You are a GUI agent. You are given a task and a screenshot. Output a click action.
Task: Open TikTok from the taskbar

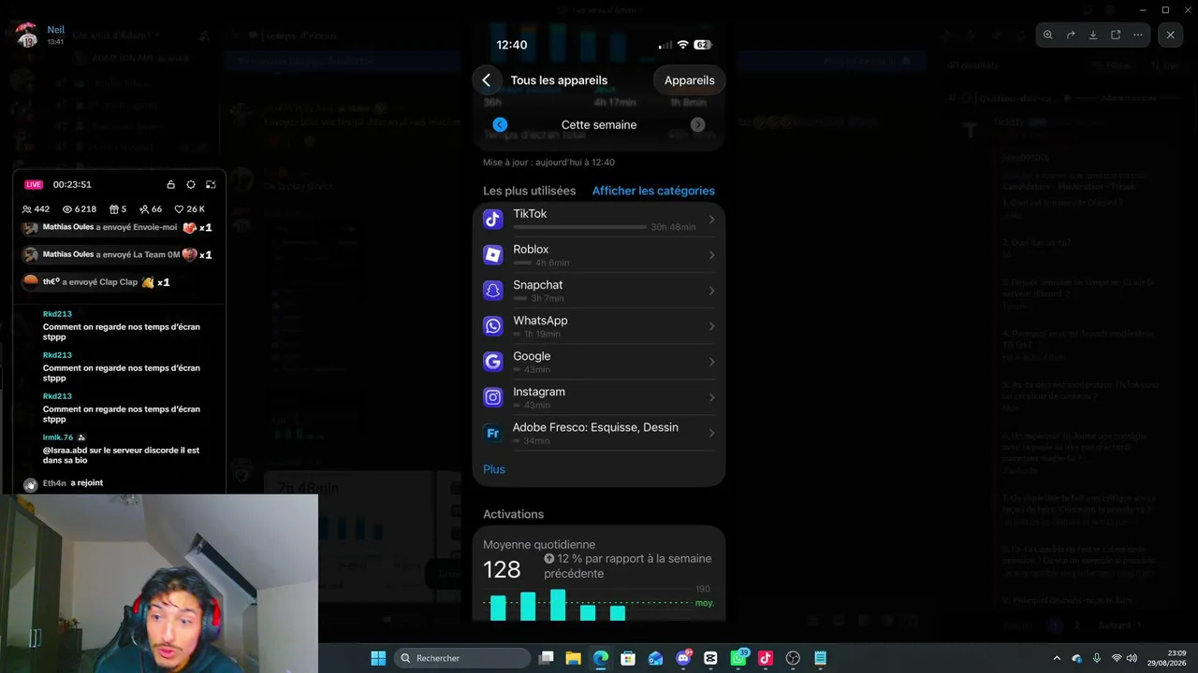click(x=765, y=658)
